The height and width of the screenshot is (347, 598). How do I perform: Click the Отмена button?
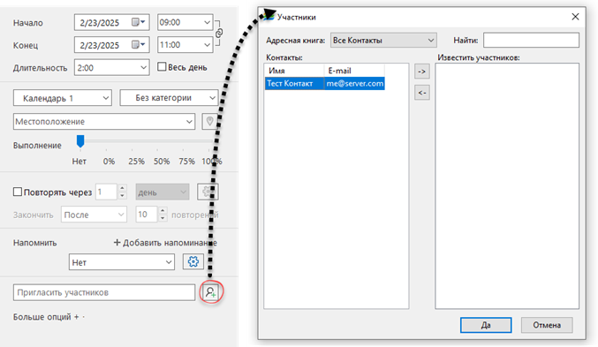(547, 325)
